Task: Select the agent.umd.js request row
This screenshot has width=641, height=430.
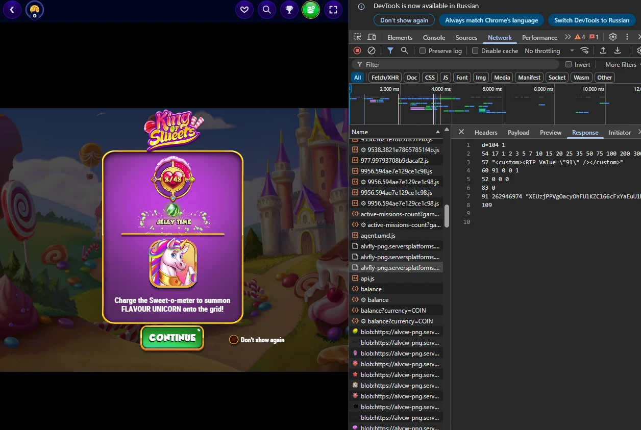Action: (396, 236)
